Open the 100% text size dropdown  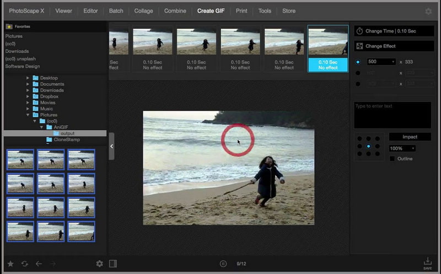pos(402,148)
